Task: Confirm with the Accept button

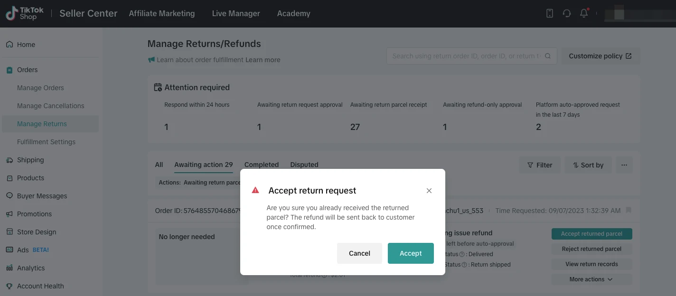Action: tap(411, 253)
